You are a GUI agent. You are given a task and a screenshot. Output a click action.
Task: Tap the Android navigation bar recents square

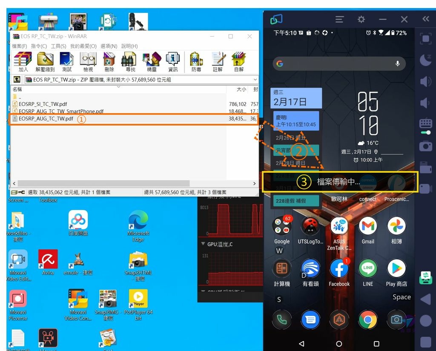376,344
